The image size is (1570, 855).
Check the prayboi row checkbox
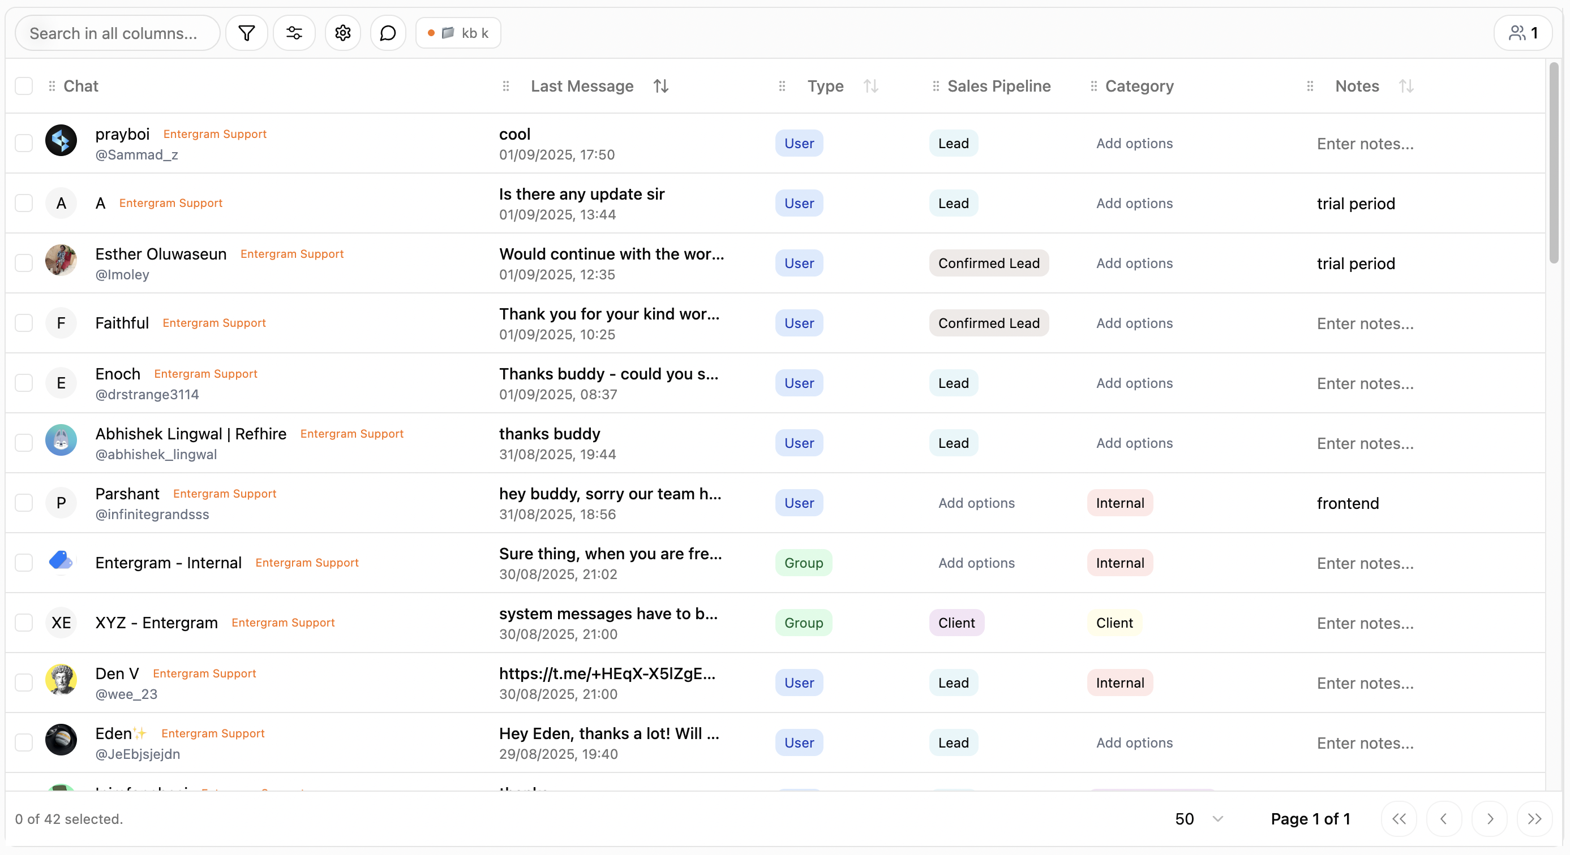click(24, 143)
